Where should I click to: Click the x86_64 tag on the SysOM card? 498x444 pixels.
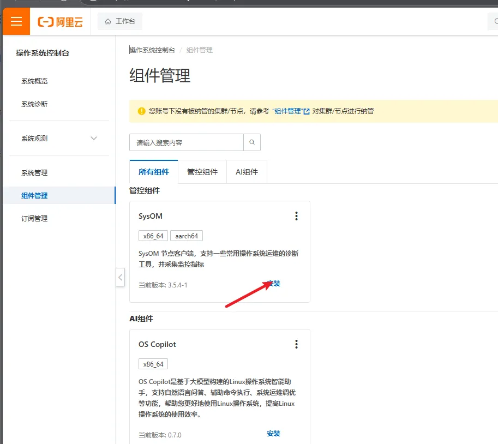153,236
